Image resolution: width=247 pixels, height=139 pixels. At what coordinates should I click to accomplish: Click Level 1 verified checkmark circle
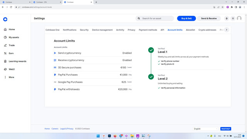click(151, 50)
